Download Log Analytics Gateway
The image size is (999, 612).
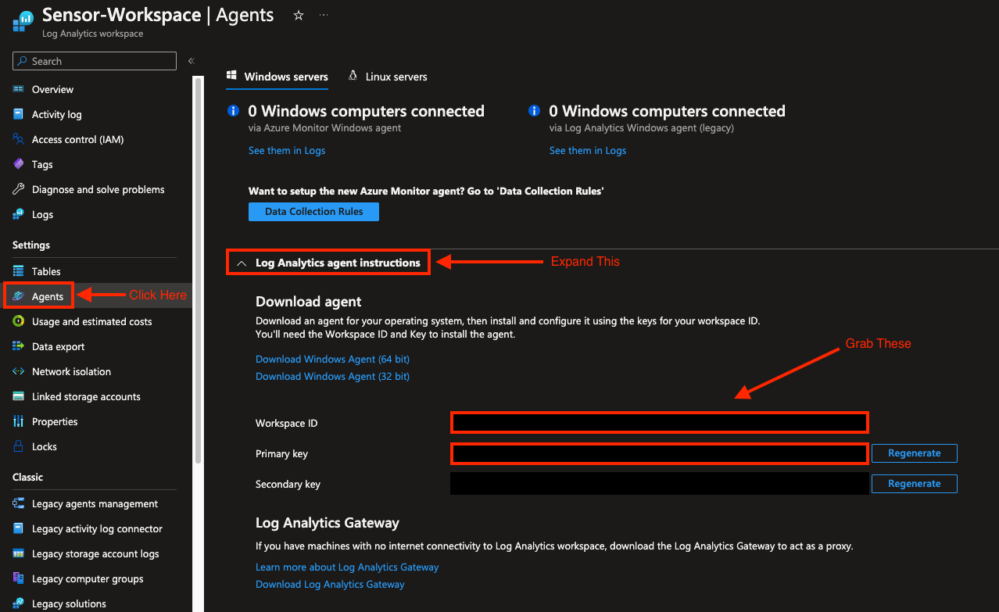pos(330,585)
